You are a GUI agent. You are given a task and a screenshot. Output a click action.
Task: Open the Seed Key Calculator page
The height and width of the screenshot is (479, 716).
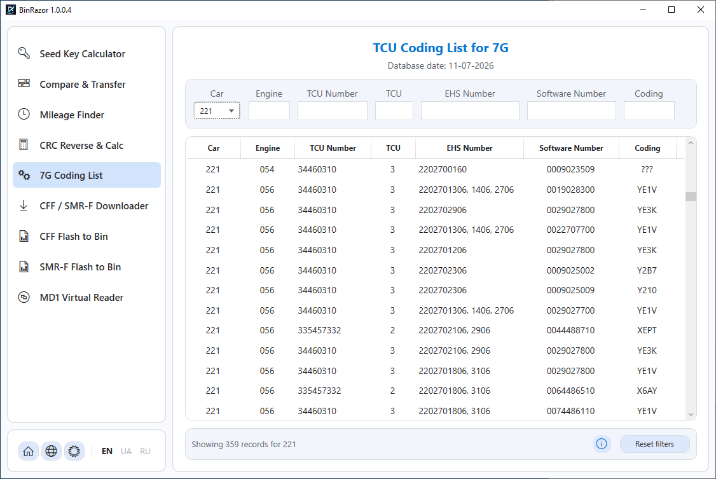click(86, 54)
